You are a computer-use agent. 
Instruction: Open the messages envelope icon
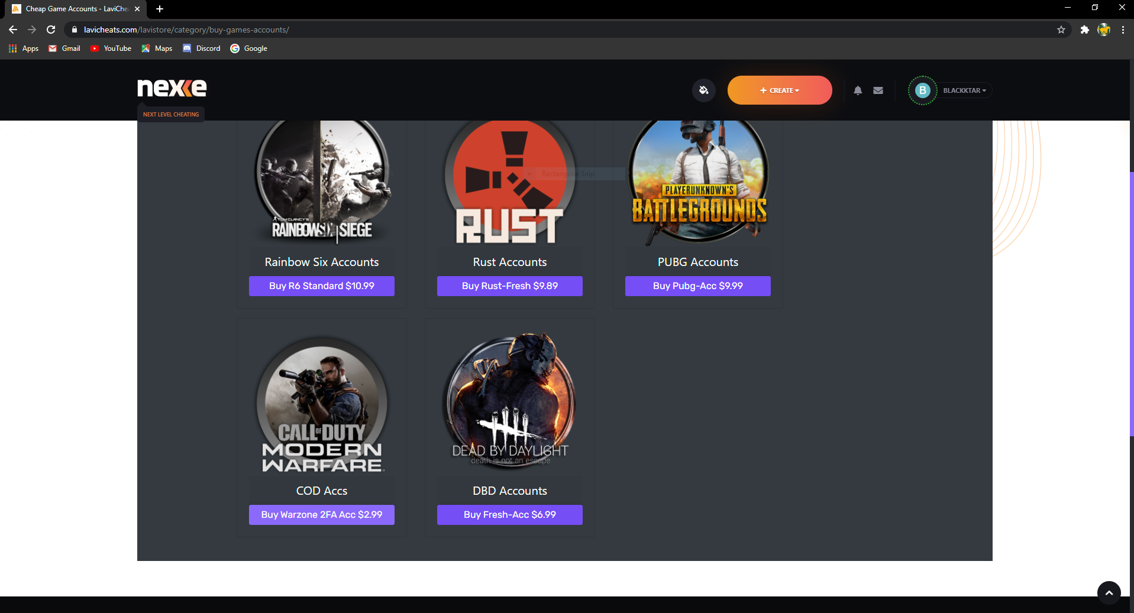[x=878, y=90]
